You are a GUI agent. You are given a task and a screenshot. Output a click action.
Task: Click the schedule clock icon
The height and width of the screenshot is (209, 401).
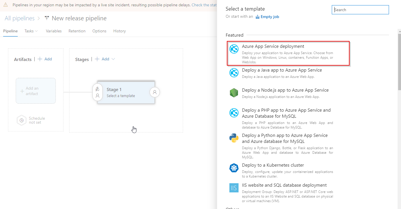21,120
